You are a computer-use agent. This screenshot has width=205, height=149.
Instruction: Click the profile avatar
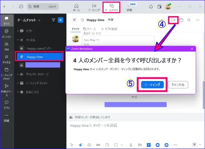click(x=168, y=7)
